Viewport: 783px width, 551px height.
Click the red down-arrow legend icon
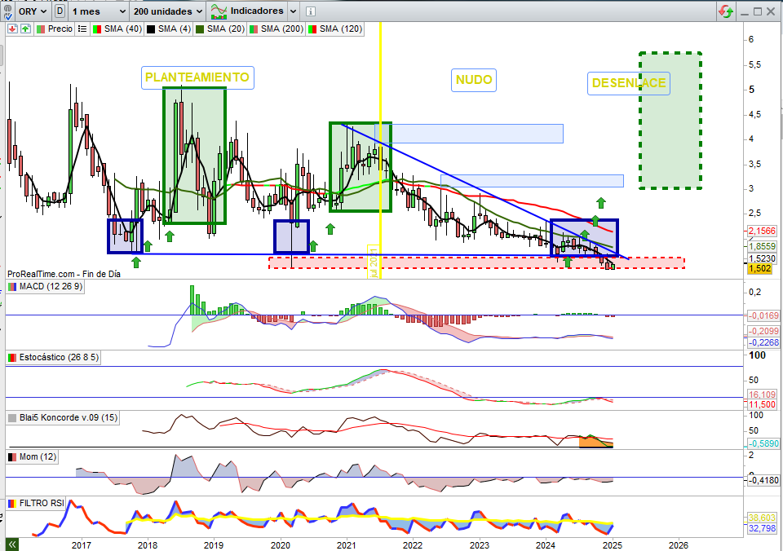coord(12,29)
